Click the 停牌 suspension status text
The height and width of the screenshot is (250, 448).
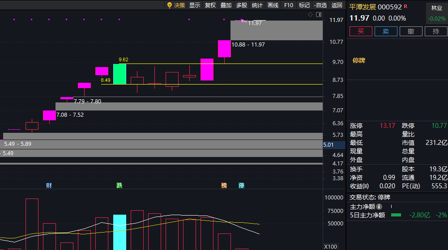click(359, 60)
